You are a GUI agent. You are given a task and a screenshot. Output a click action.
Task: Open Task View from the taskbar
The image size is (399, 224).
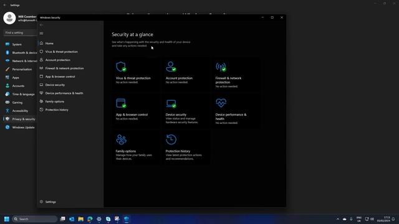pos(62,219)
